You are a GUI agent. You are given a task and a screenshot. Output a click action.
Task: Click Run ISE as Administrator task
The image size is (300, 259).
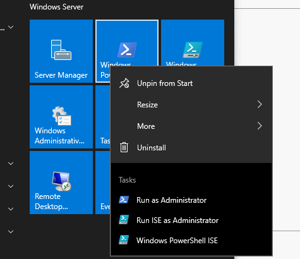coord(191,220)
